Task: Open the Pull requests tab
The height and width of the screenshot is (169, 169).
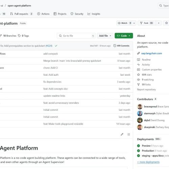Action: point(21,14)
